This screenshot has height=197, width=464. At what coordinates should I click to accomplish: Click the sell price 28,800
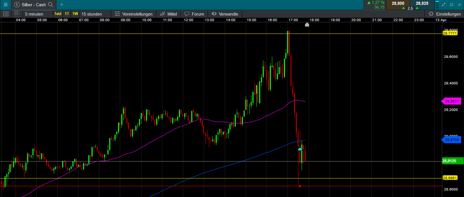(x=398, y=3)
